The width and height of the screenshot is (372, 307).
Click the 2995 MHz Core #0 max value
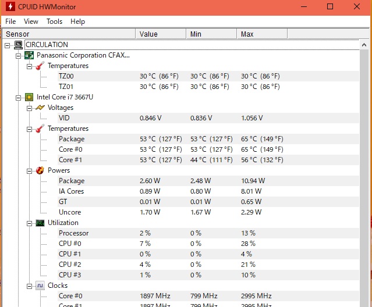coord(256,296)
